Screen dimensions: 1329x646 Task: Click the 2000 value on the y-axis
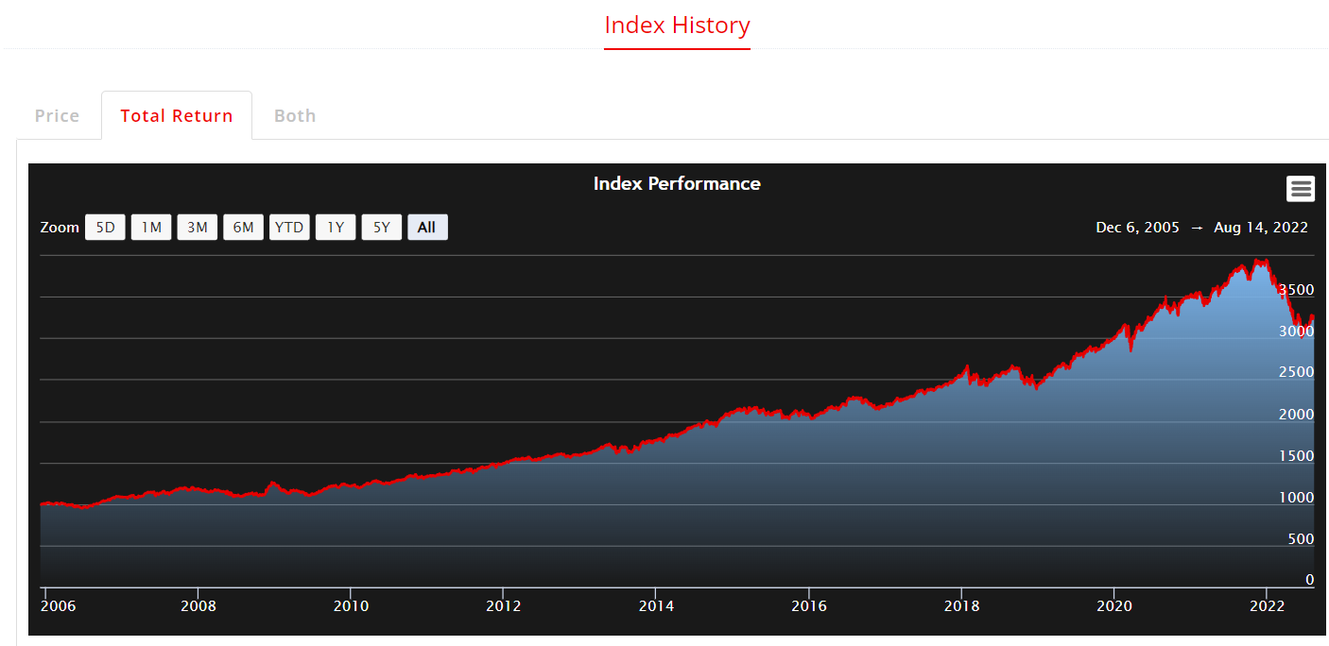1296,415
